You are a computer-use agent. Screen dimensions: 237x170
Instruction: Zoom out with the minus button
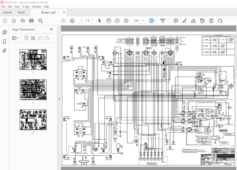point(117,21)
